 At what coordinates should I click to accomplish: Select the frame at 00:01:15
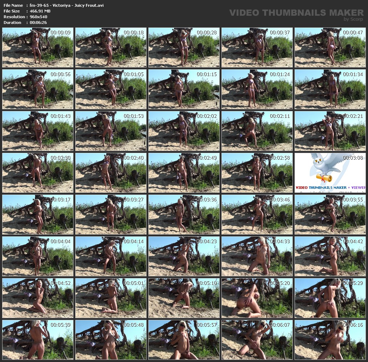tap(184, 89)
